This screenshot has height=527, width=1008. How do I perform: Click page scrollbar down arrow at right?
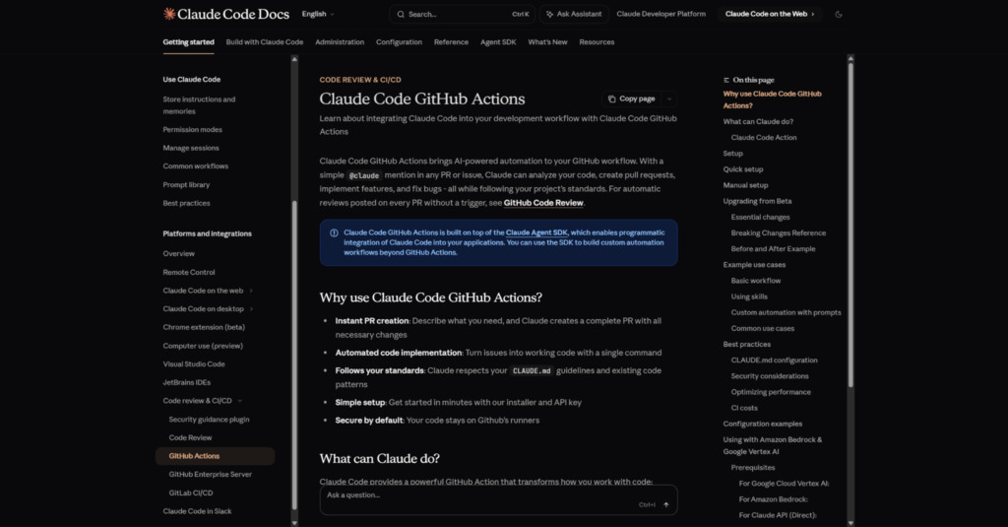tap(850, 522)
